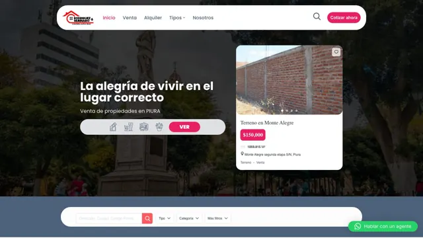Viewport: 423px width, 238px height.
Task: Expand the Tipos navigation dropdown
Action: coord(177,18)
